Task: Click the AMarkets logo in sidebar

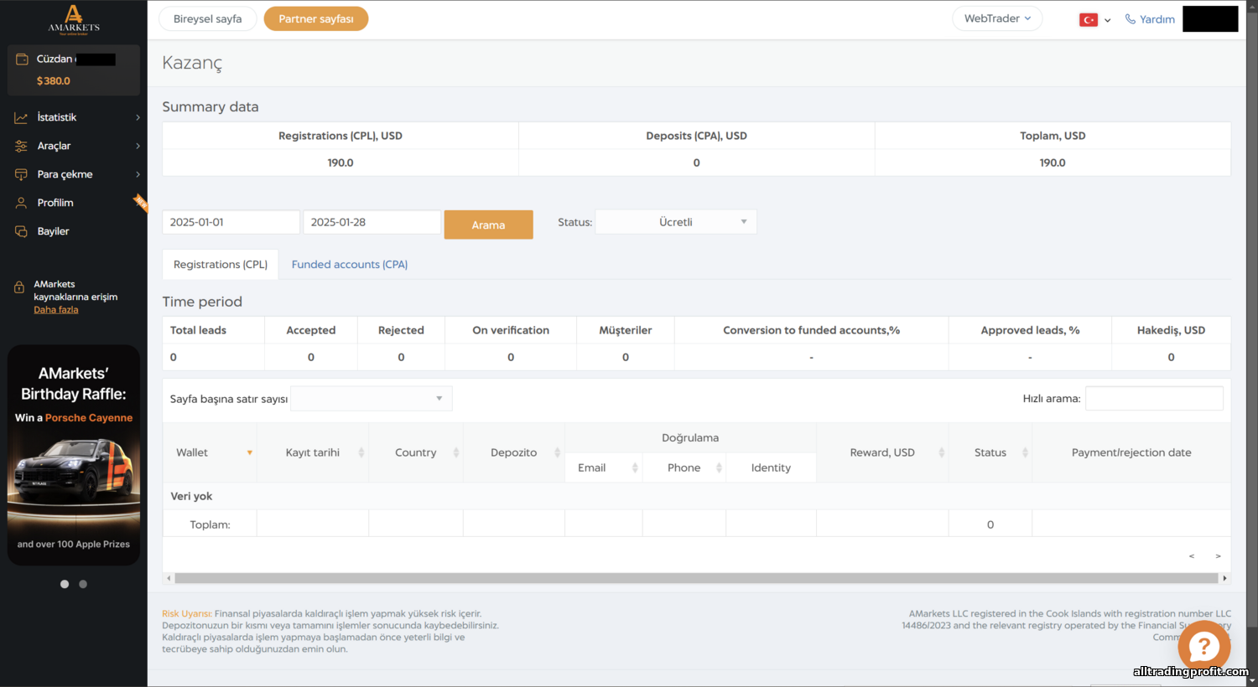Action: 74,19
